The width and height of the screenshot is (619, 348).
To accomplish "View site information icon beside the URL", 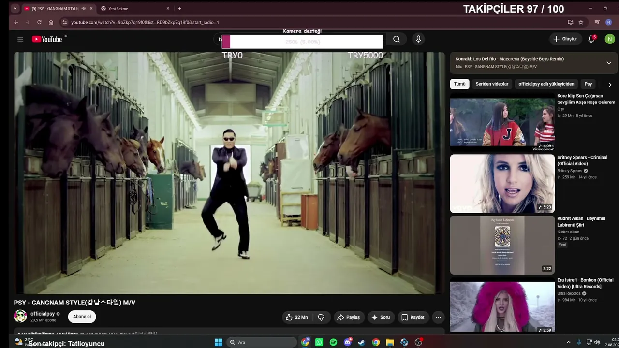I will (x=64, y=22).
